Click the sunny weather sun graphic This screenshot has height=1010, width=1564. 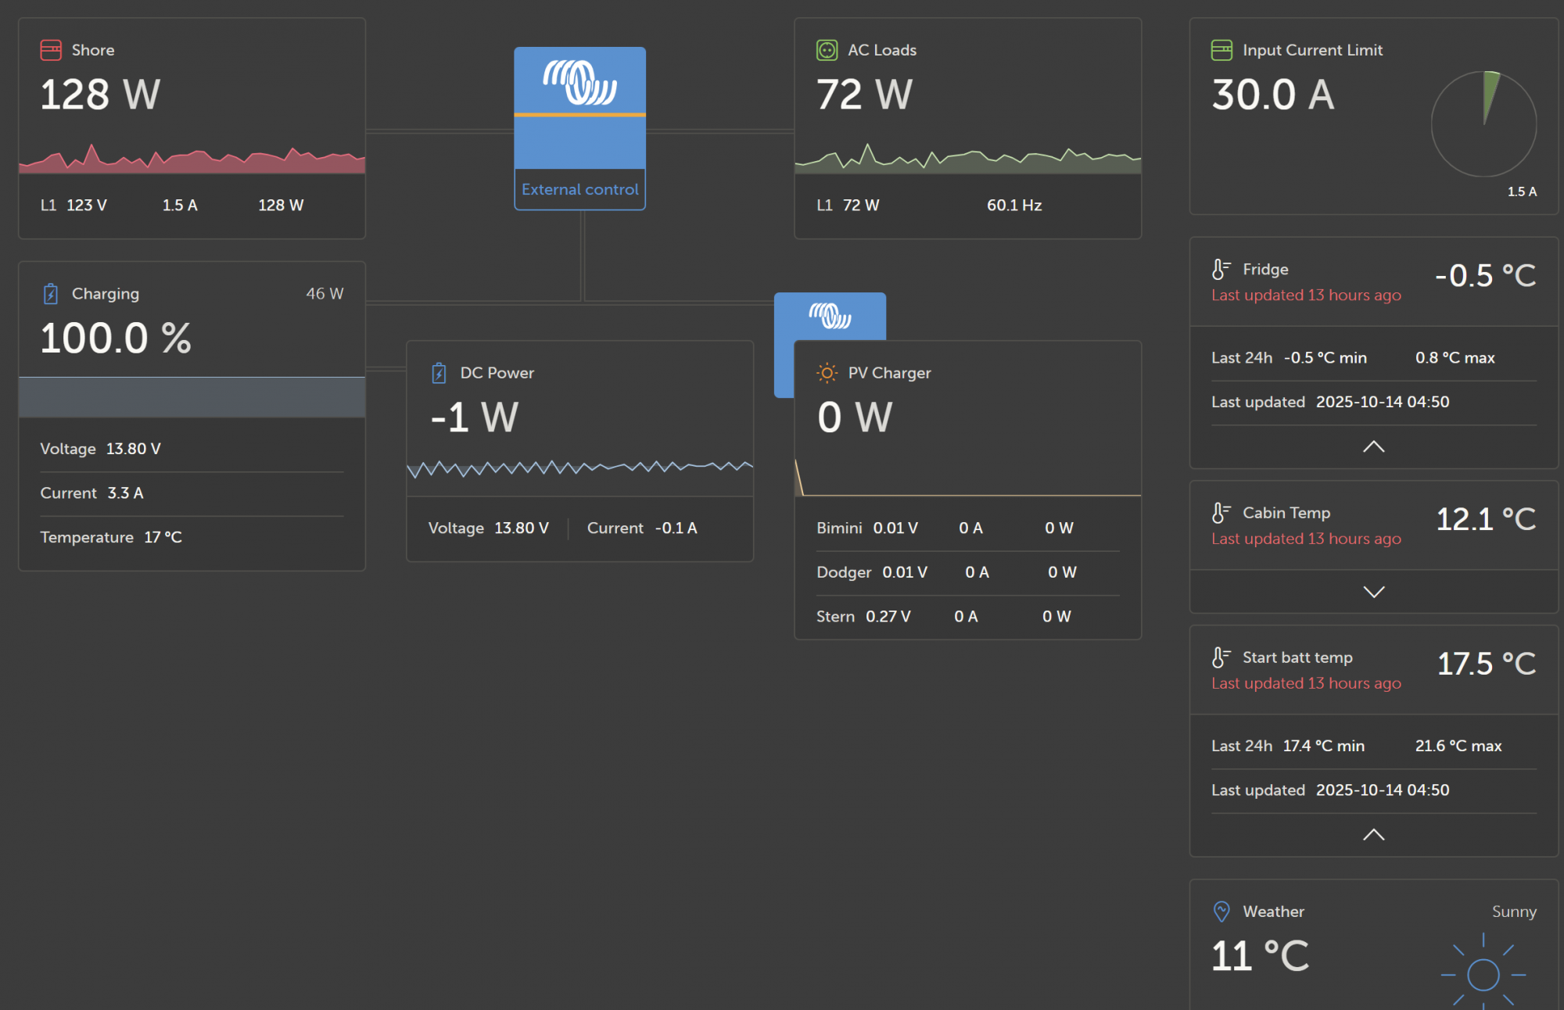tap(1483, 973)
